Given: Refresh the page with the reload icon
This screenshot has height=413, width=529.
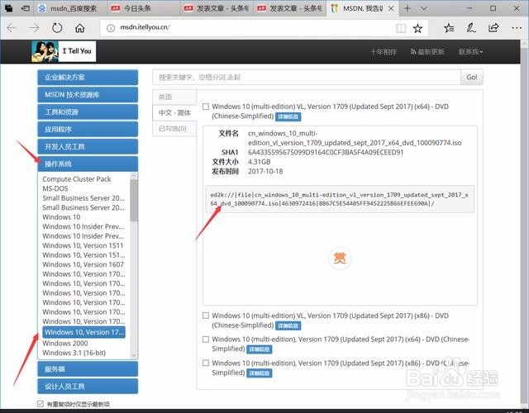Looking at the screenshot, I should [x=57, y=27].
